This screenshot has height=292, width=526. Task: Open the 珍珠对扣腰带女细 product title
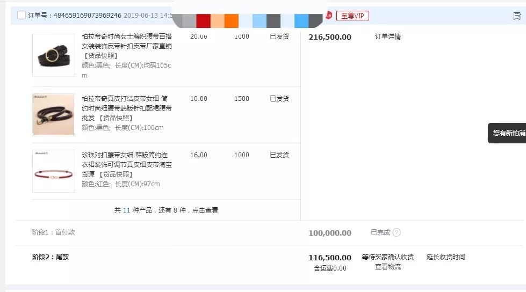tap(126, 160)
